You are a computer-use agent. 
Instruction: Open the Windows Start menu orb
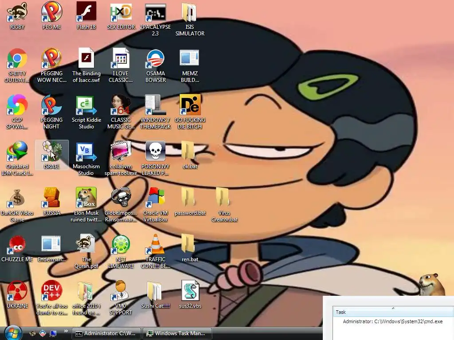point(12,333)
